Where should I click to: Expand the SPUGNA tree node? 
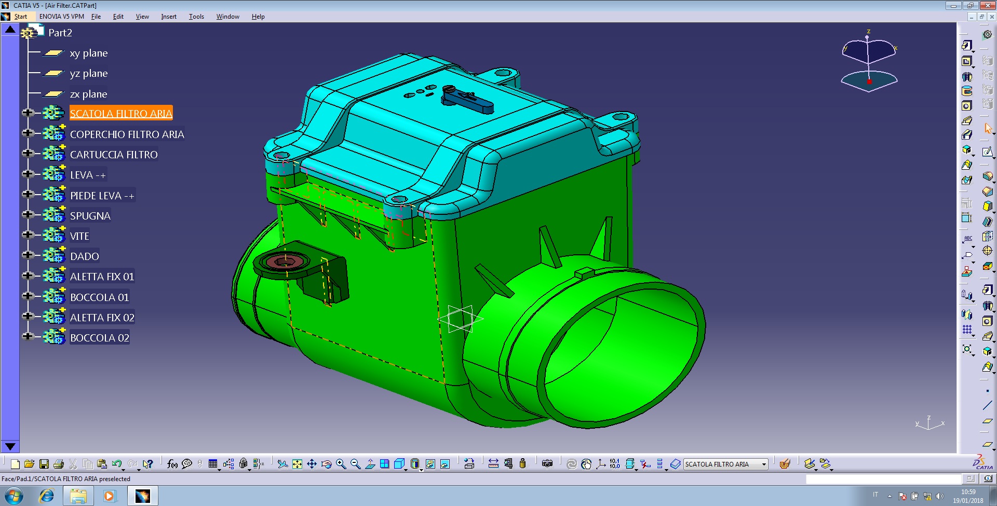click(28, 215)
